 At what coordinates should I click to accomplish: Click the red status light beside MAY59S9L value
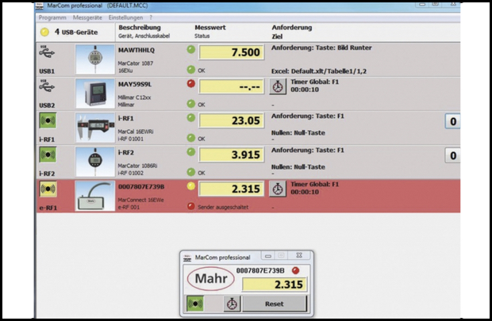point(191,84)
